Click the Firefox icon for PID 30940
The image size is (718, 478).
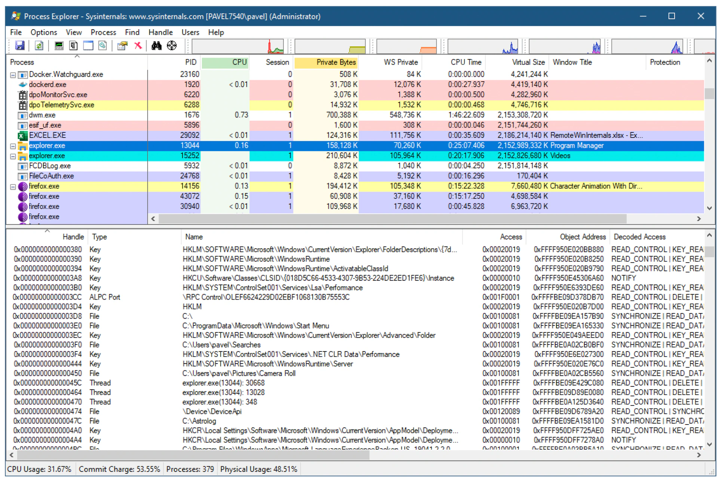[x=23, y=206]
